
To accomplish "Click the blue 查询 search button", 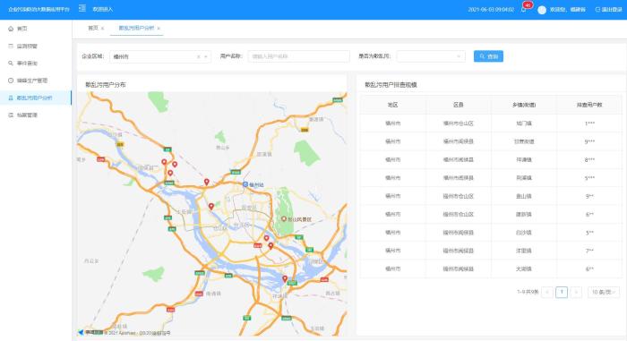I will [488, 56].
